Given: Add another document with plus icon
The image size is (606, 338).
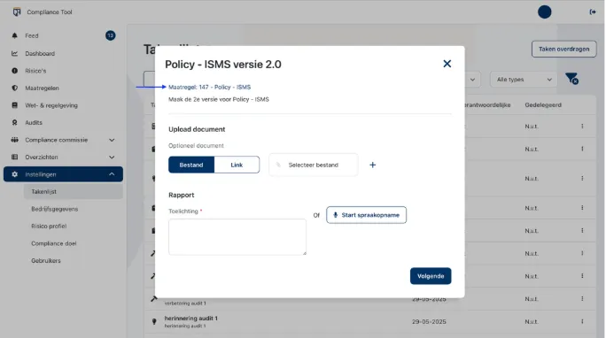Looking at the screenshot, I should coord(373,165).
